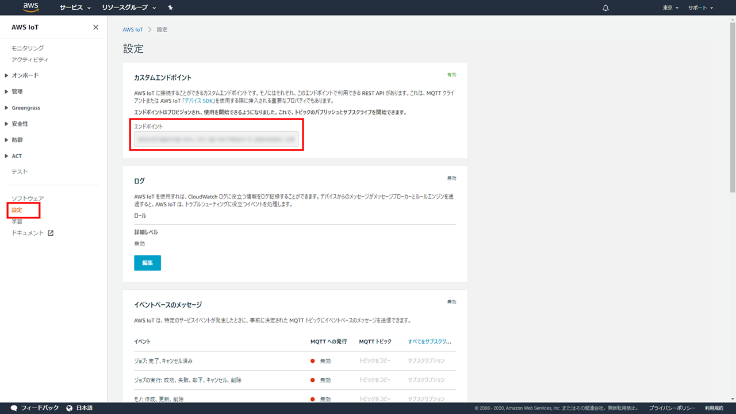Click the pin favorites icon in top bar
The height and width of the screenshot is (414, 736).
[170, 8]
